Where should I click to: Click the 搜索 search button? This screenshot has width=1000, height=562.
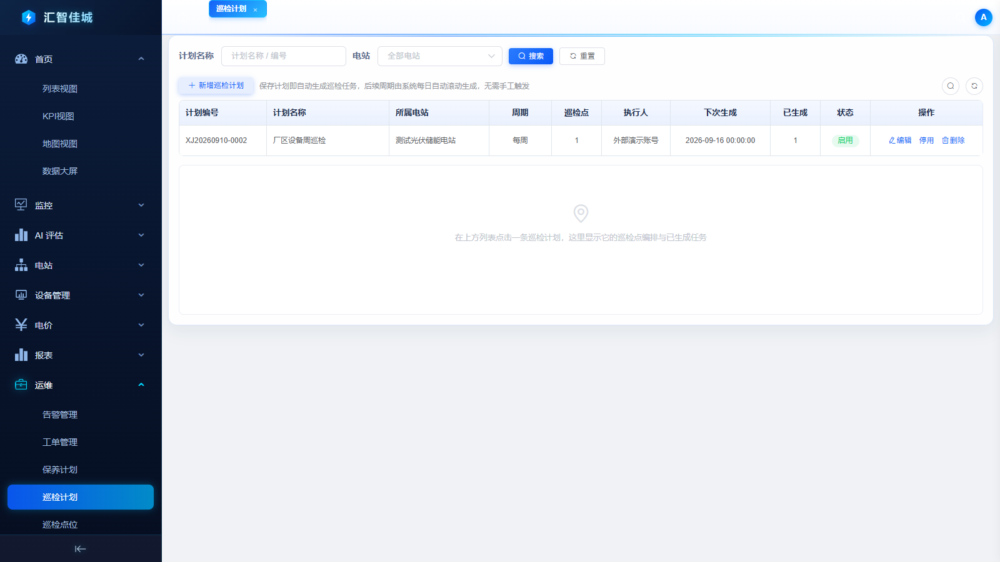coord(531,56)
